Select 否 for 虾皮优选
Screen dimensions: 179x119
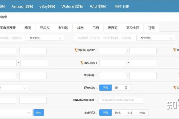pyautogui.click(x=126, y=88)
